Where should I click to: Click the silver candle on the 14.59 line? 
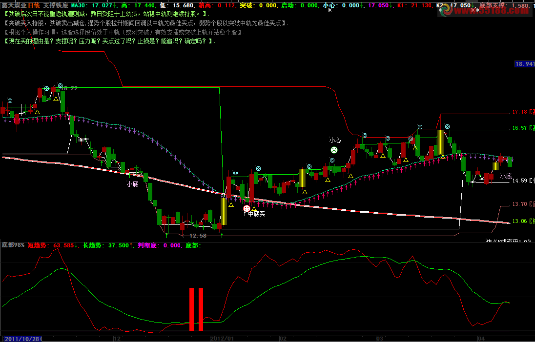(473, 182)
